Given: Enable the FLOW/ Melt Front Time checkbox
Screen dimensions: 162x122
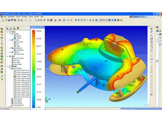Looking at the screenshot, I should pos(15,70).
